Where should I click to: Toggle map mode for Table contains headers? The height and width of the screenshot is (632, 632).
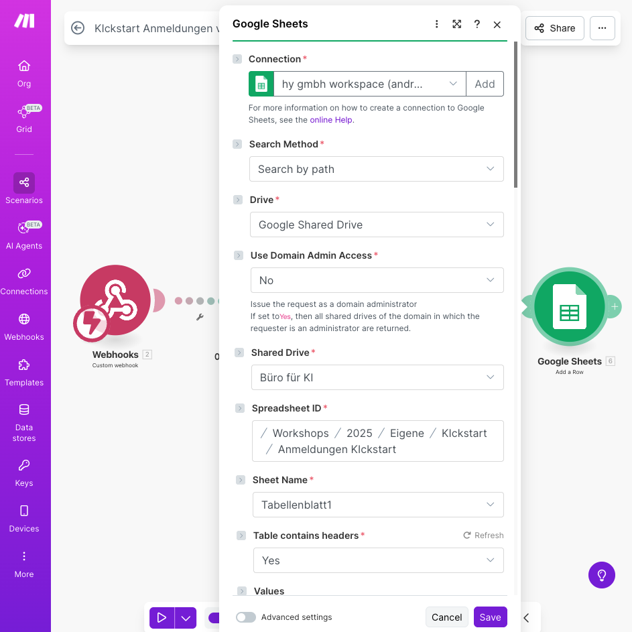(241, 535)
